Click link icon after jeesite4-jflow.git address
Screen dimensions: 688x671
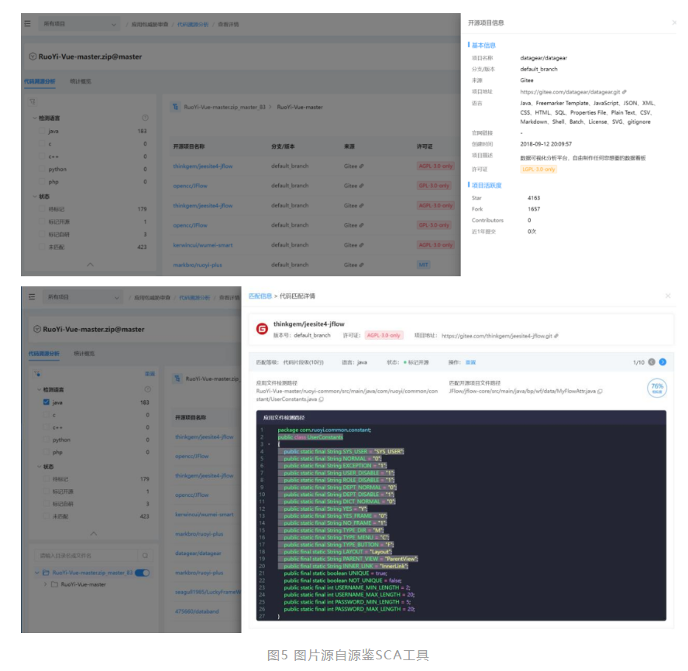[556, 336]
